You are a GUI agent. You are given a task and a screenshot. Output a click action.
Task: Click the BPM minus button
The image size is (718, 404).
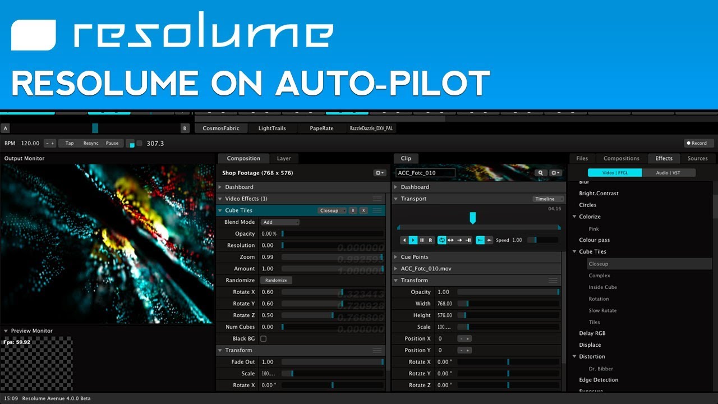pyautogui.click(x=48, y=143)
